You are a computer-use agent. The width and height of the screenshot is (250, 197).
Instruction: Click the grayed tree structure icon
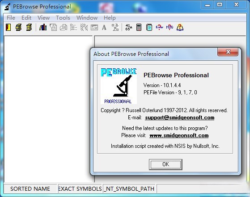(74, 27)
